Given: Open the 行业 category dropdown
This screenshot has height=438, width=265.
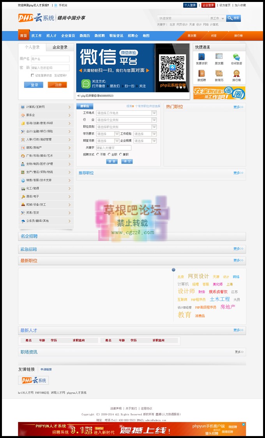Looking at the screenshot, I should pyautogui.click(x=126, y=120).
